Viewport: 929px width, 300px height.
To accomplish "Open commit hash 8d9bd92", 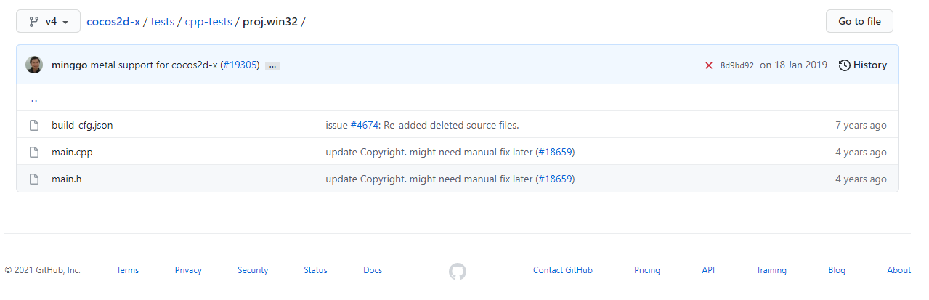I will 737,65.
